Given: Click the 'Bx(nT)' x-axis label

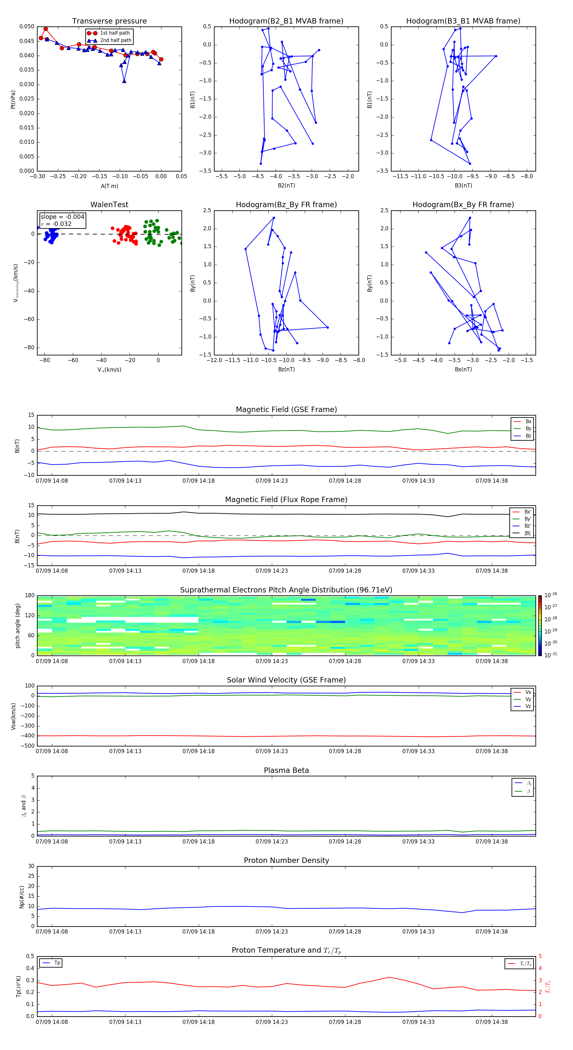Looking at the screenshot, I should point(463,369).
